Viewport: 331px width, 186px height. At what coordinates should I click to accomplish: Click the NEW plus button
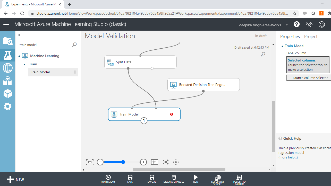(x=15, y=180)
